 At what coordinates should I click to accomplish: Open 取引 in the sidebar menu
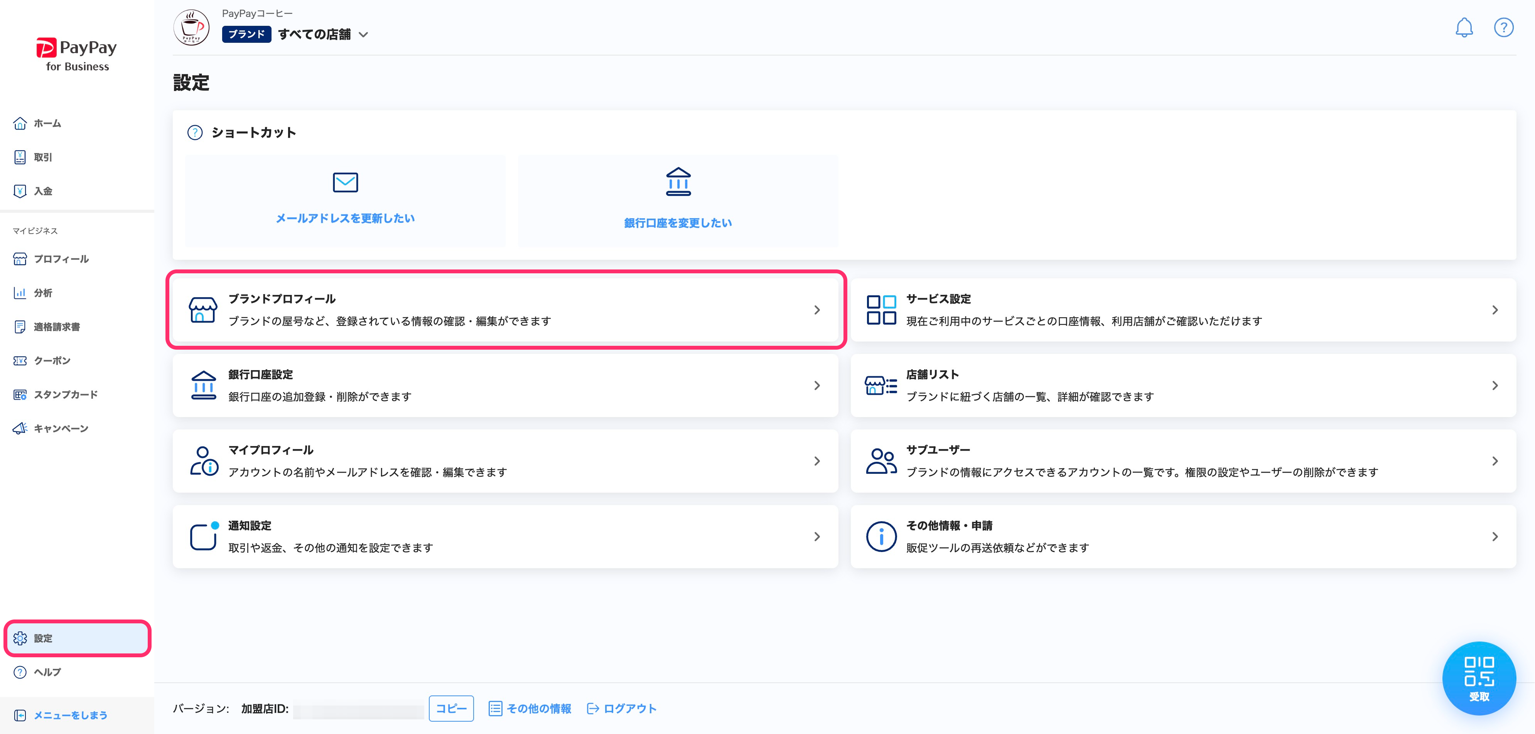tap(43, 157)
